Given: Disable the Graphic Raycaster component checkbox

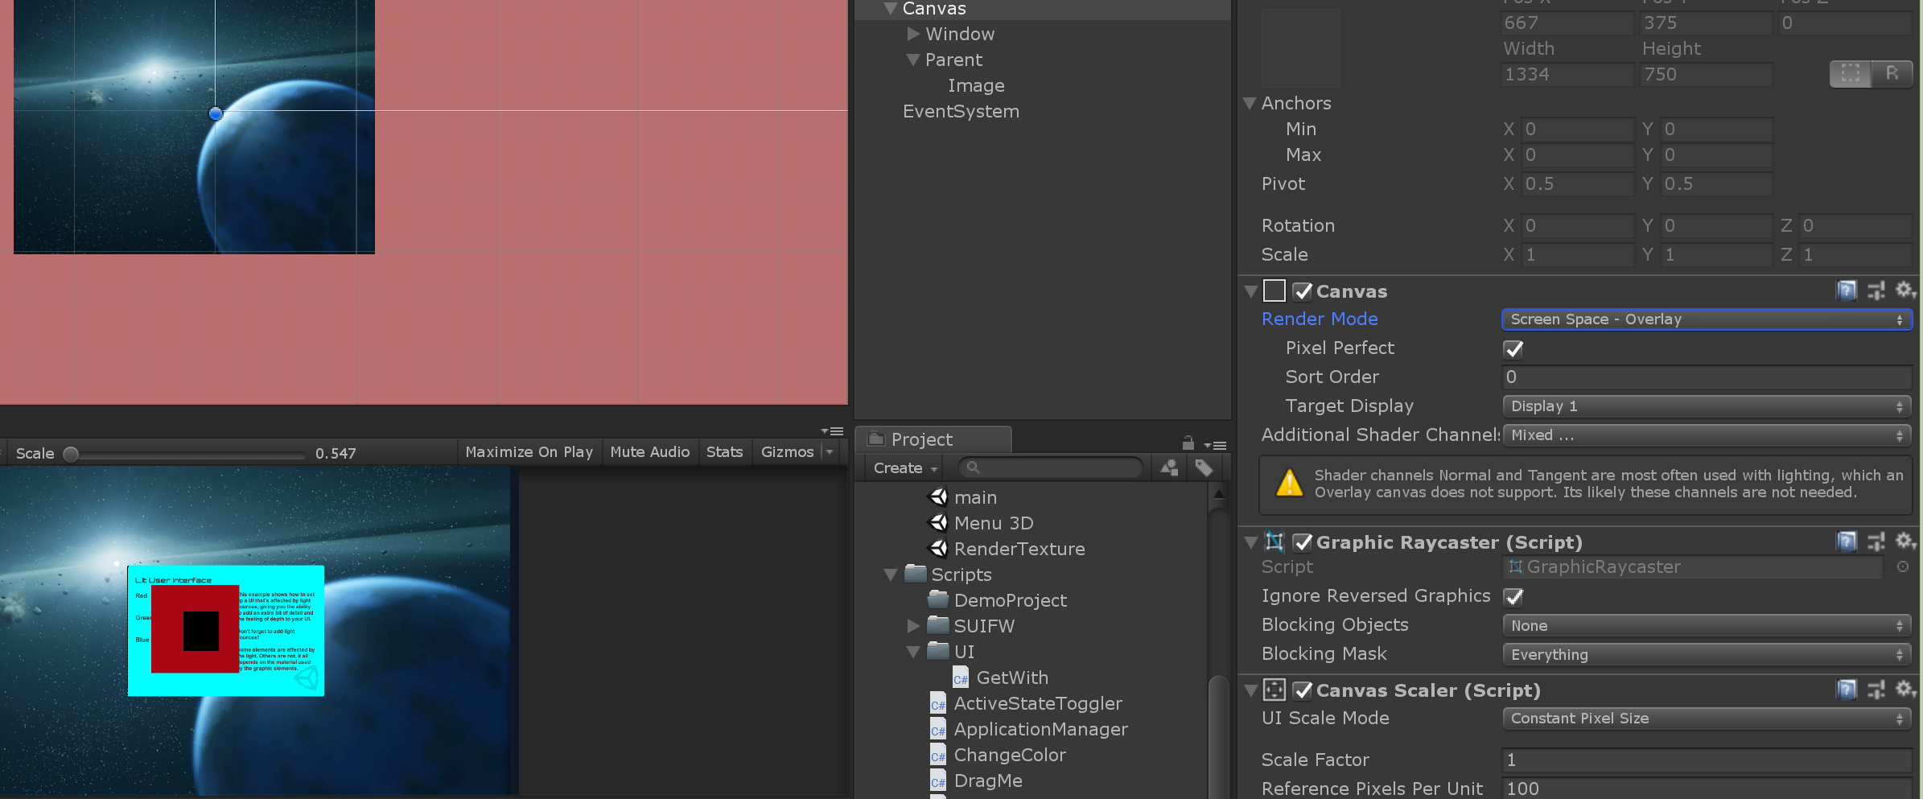Looking at the screenshot, I should tap(1303, 542).
